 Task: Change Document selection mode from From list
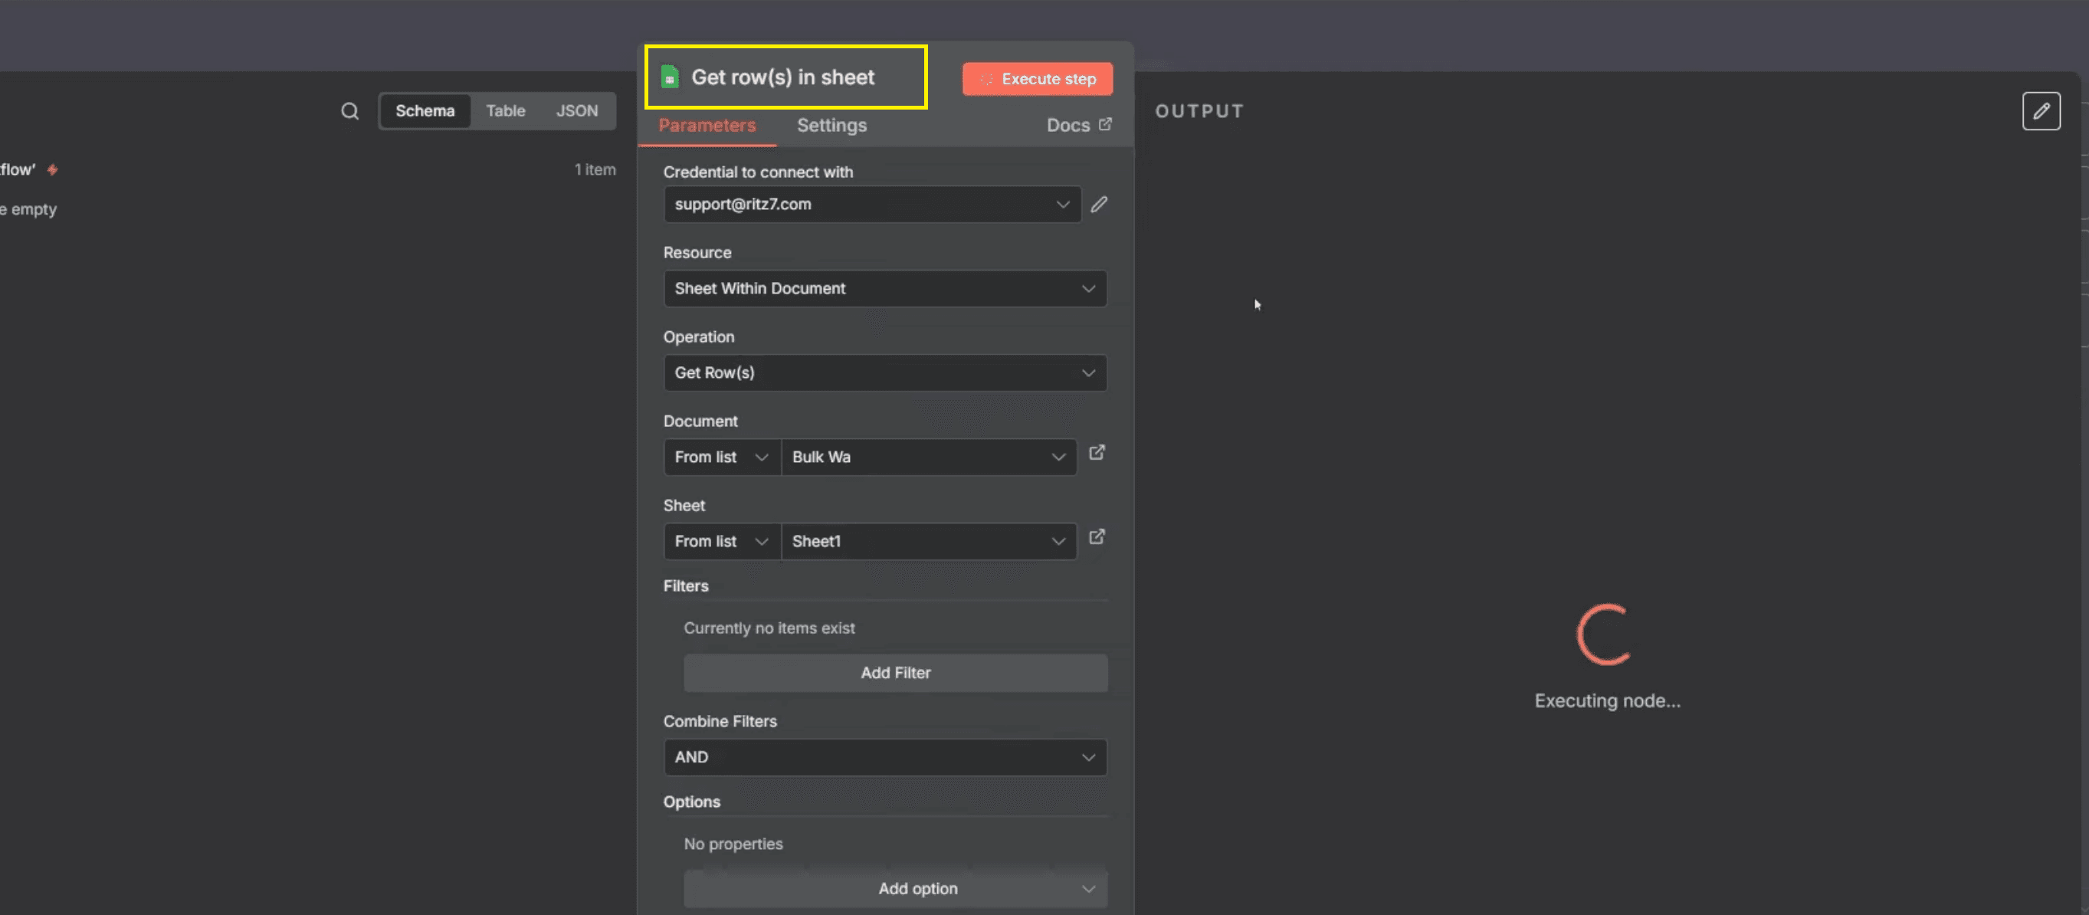pyautogui.click(x=720, y=457)
